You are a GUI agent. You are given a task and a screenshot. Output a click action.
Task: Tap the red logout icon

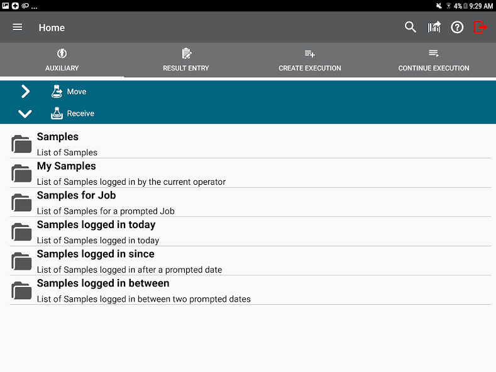coord(480,27)
